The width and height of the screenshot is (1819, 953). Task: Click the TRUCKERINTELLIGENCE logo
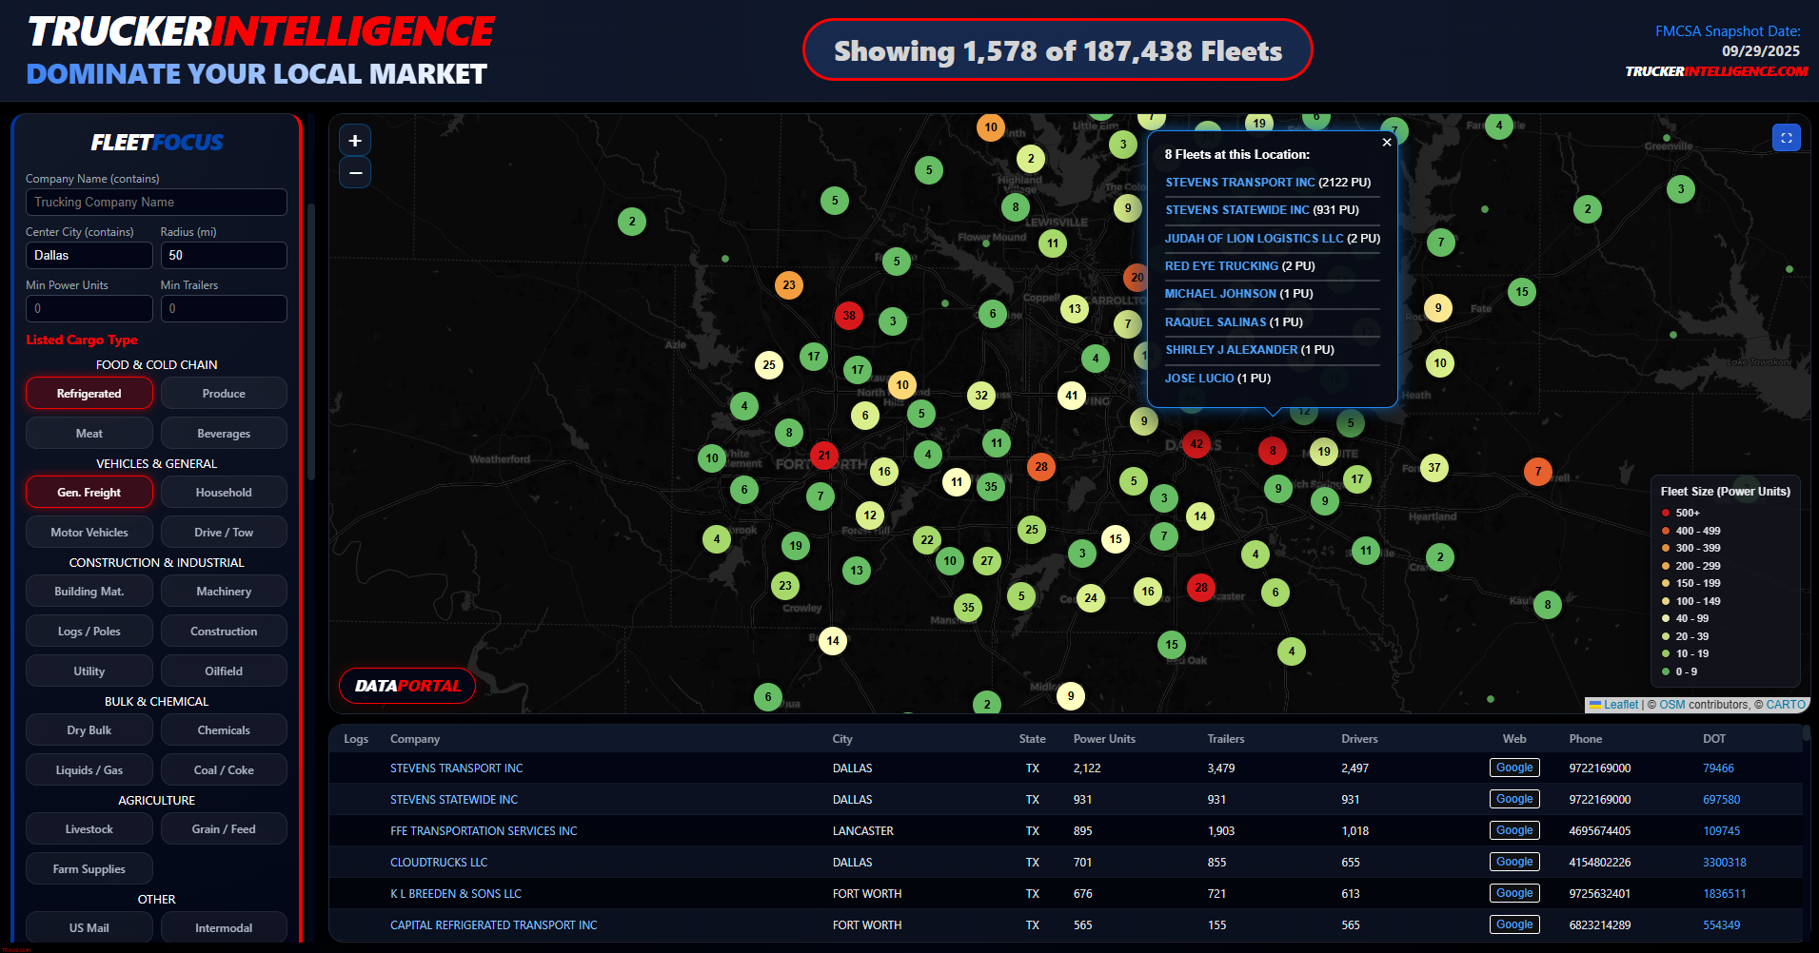tap(257, 31)
